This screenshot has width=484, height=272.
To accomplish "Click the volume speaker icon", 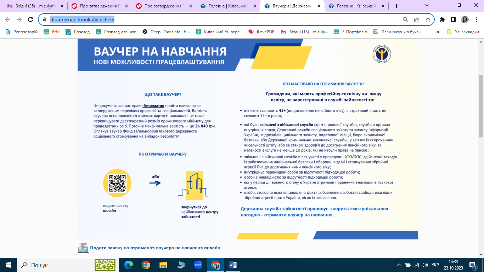I will [x=424, y=265].
